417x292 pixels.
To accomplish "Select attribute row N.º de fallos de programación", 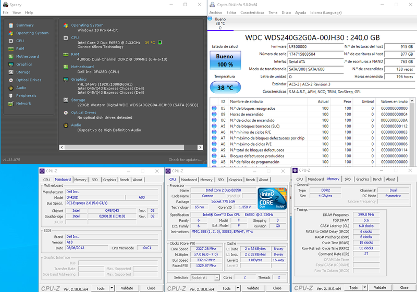I will tap(310, 162).
